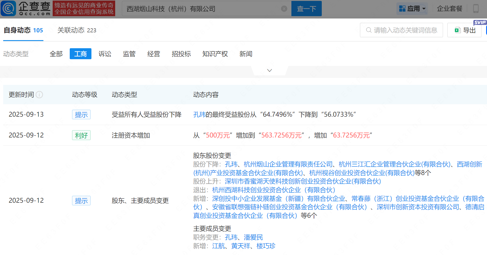Type in dynamic keyword search field
This screenshot has width=487, height=255.
point(405,30)
